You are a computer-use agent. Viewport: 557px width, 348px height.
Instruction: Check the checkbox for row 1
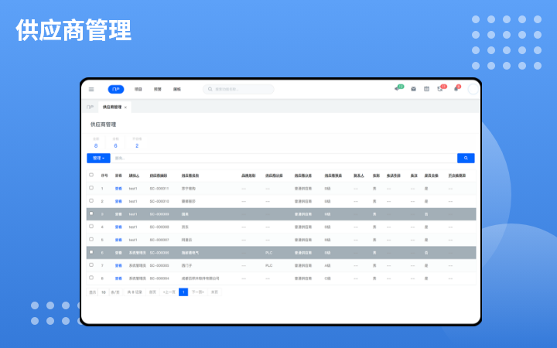(91, 188)
